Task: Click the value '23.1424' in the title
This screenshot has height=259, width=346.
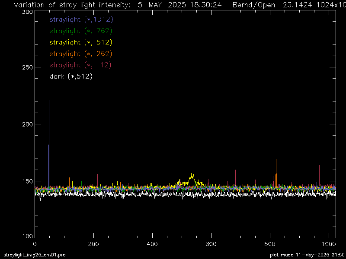Action: pyautogui.click(x=298, y=5)
